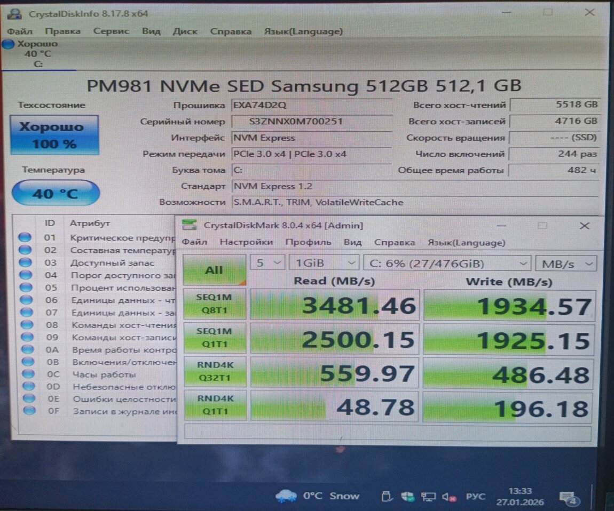
Task: Open the target drive C: 6% dropdown
Action: (x=447, y=263)
